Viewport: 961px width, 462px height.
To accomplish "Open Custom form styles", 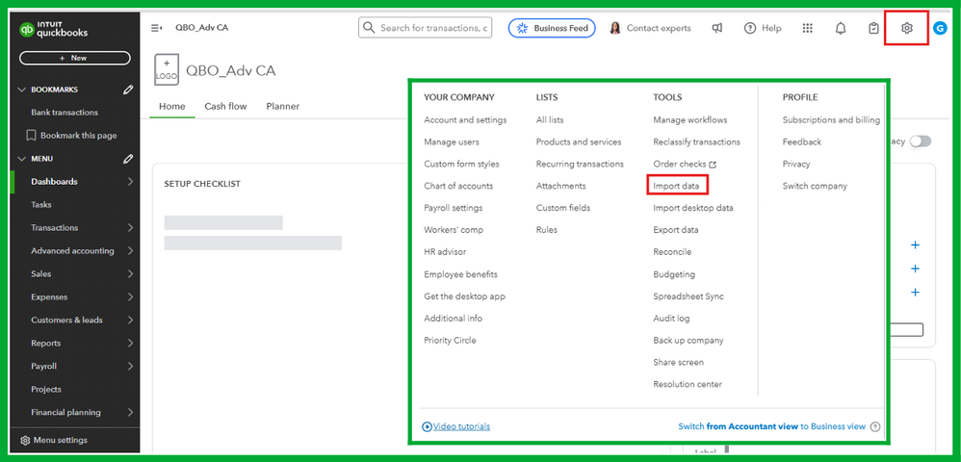I will (461, 165).
